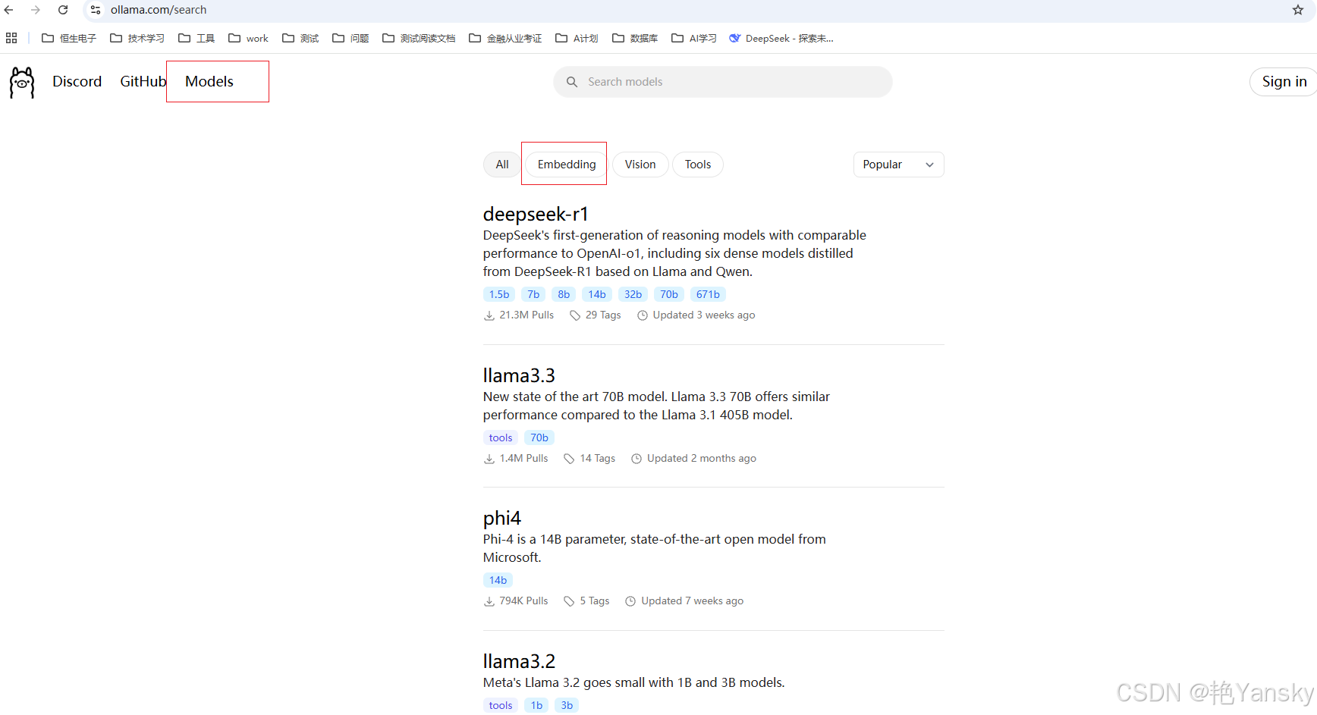Click llama3.2 1b tag
The image size is (1317, 715).
tap(536, 705)
